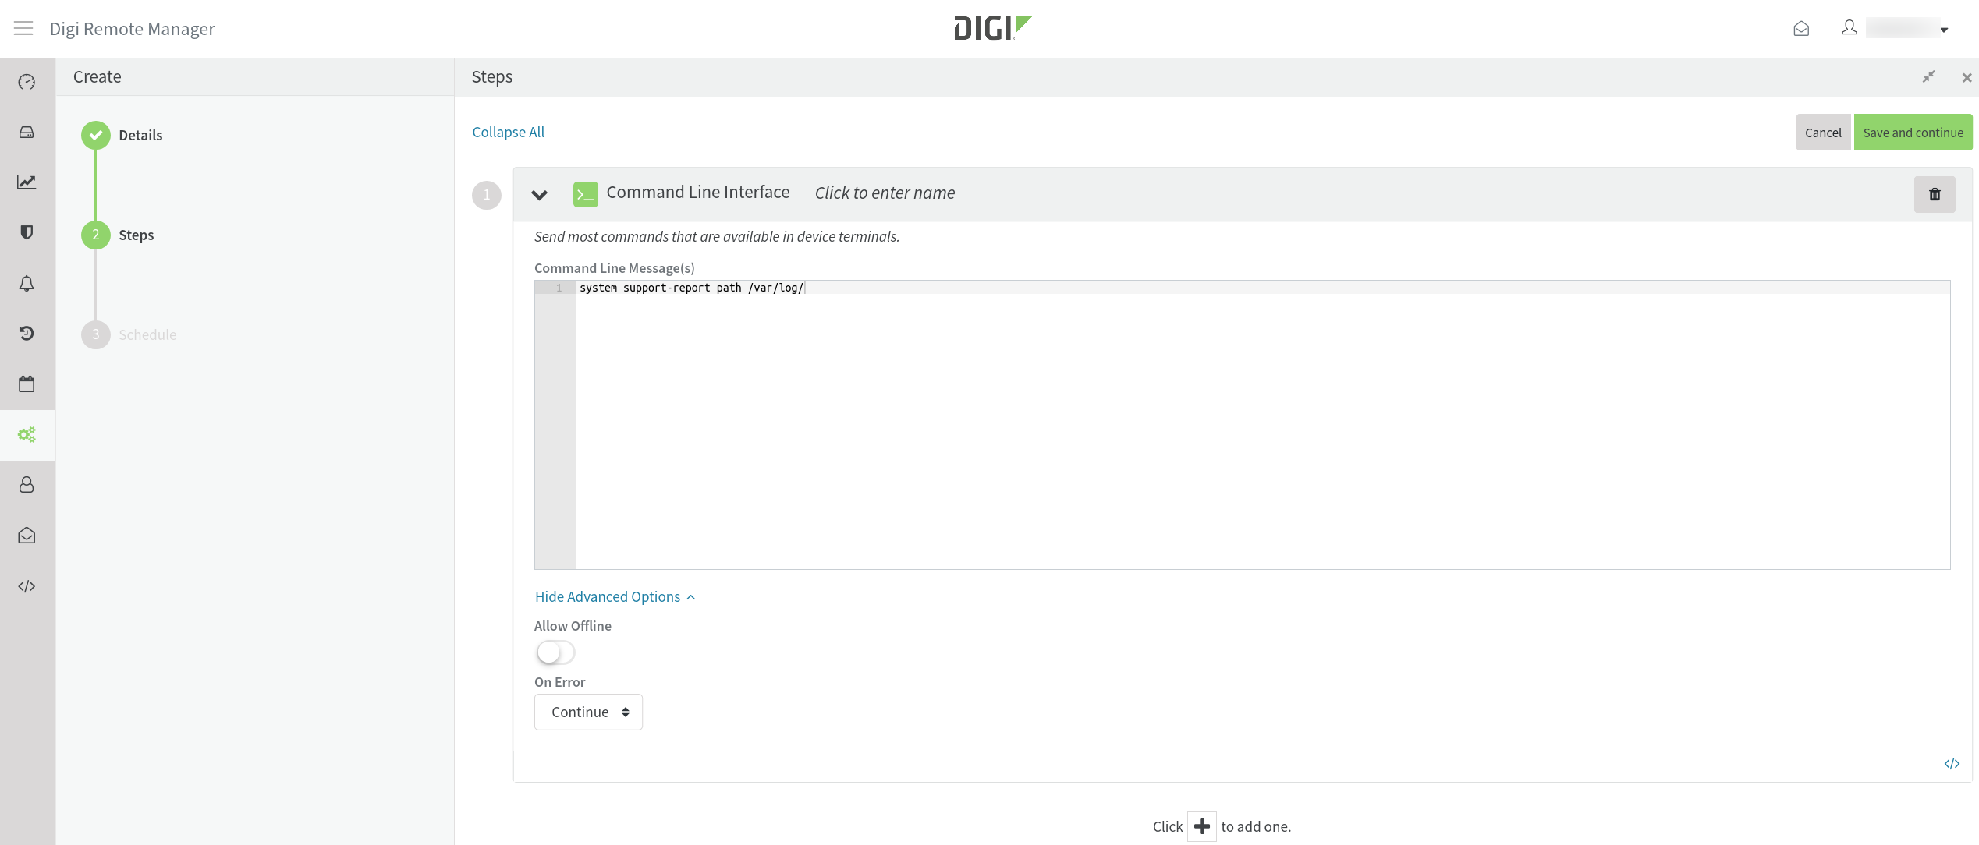Open the Alerts bell icon in sidebar
The width and height of the screenshot is (1979, 845).
[x=27, y=283]
